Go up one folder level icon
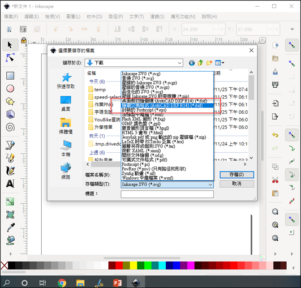 tap(200, 63)
